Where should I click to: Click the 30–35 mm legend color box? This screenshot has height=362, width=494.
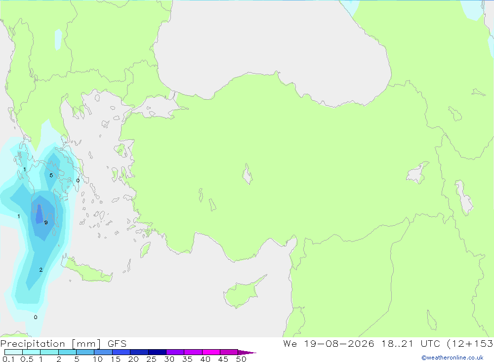[175, 352]
